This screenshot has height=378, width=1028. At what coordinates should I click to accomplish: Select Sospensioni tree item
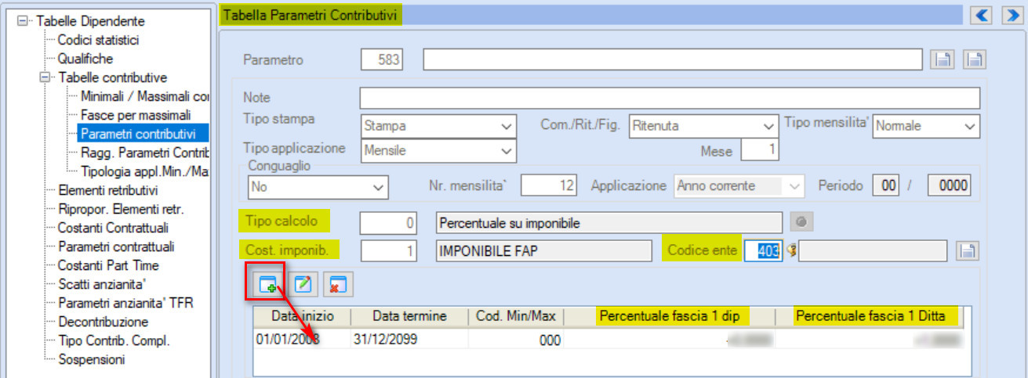(91, 359)
